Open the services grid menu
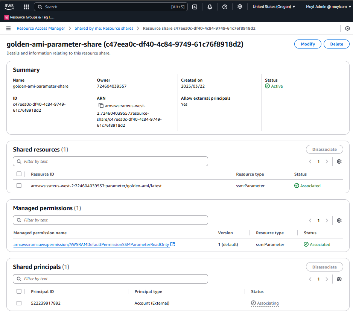353x314 pixels. 26,7
